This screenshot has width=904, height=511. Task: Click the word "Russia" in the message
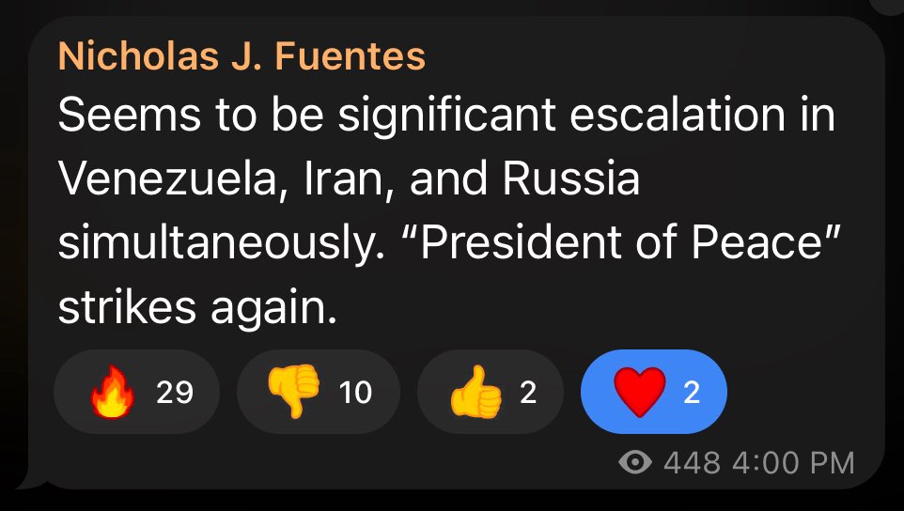[571, 179]
